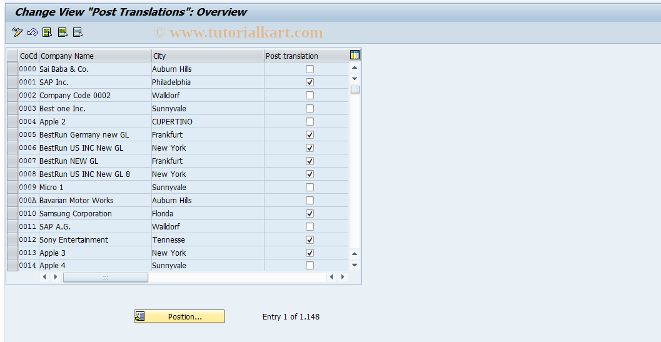Click the vertical scrollbar thumb
Viewport: 661px width, 342px height.
[x=355, y=89]
